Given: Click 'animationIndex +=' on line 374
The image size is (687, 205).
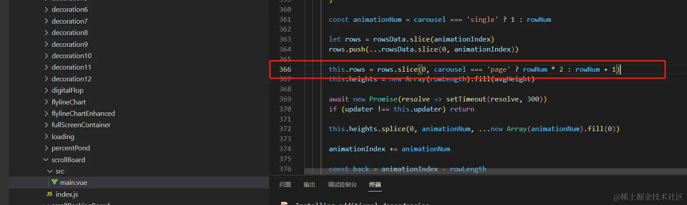Looking at the screenshot, I should point(363,149).
